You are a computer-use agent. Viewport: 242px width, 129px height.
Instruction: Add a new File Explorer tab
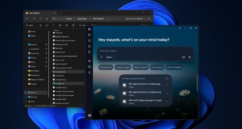click(60, 13)
